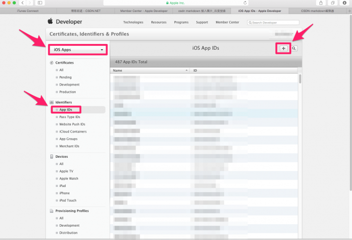
Task: Open the iOS Apps platform dropdown
Action: (x=78, y=50)
